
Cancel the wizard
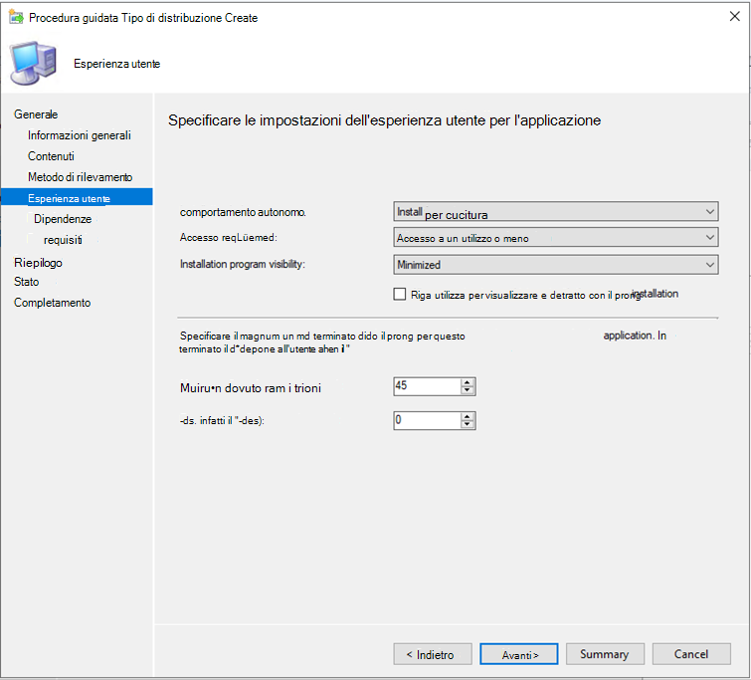tap(691, 654)
